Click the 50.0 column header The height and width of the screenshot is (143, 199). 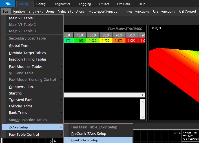point(93,35)
